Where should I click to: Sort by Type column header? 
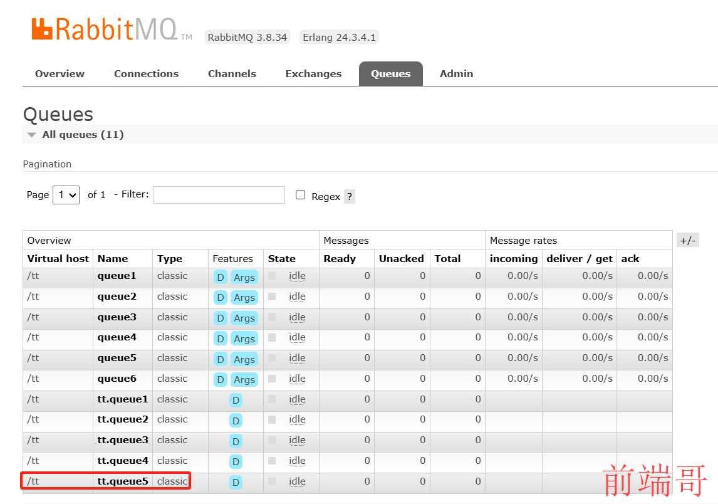pyautogui.click(x=169, y=258)
